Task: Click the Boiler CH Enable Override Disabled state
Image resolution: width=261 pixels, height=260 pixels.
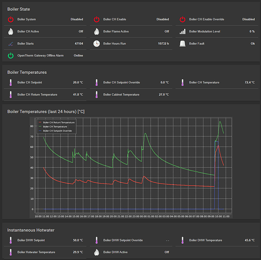Action: [x=249, y=19]
